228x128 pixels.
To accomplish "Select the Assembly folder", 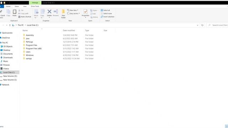I will pos(30,35).
